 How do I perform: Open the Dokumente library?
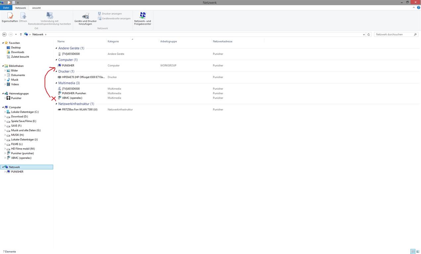[x=18, y=75]
